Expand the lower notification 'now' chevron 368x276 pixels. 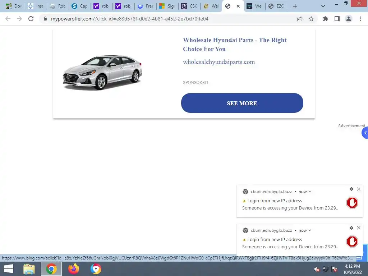click(x=310, y=230)
